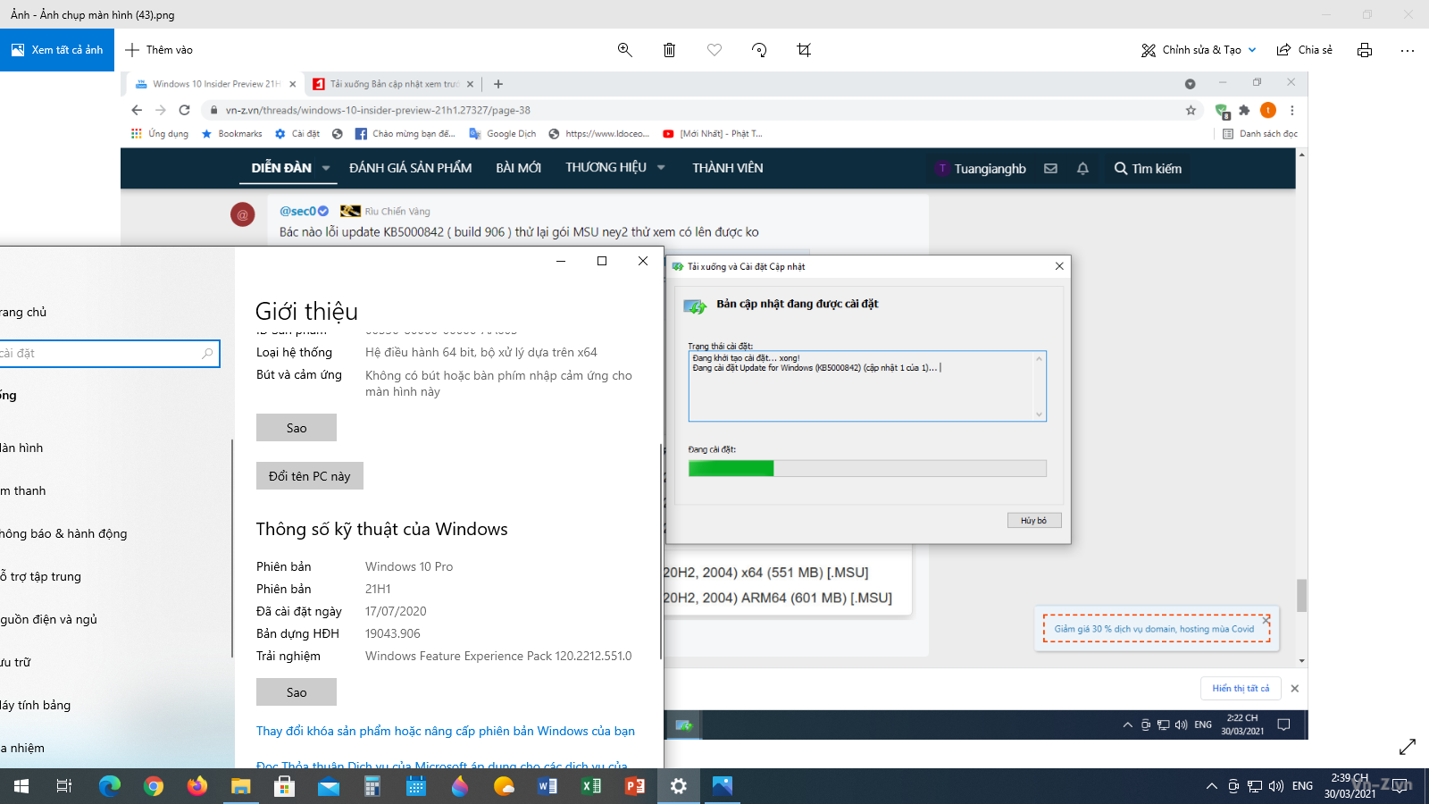Viewport: 1429px width, 804px height.
Task: Open forum notifications bell icon
Action: (x=1082, y=168)
